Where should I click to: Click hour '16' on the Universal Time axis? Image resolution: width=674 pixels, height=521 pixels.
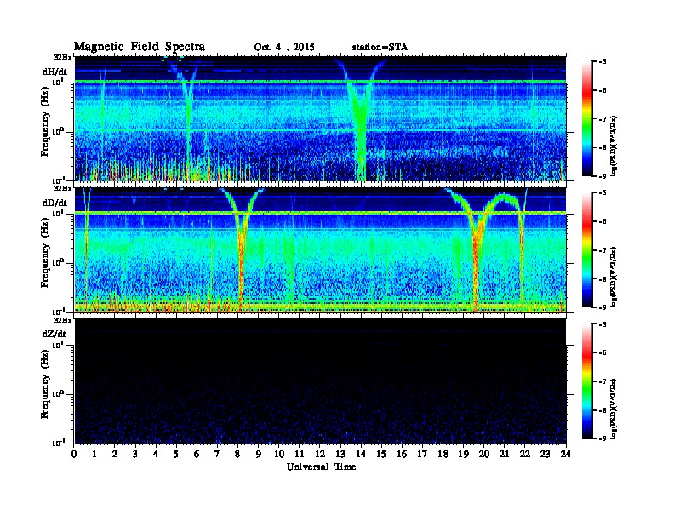402,455
